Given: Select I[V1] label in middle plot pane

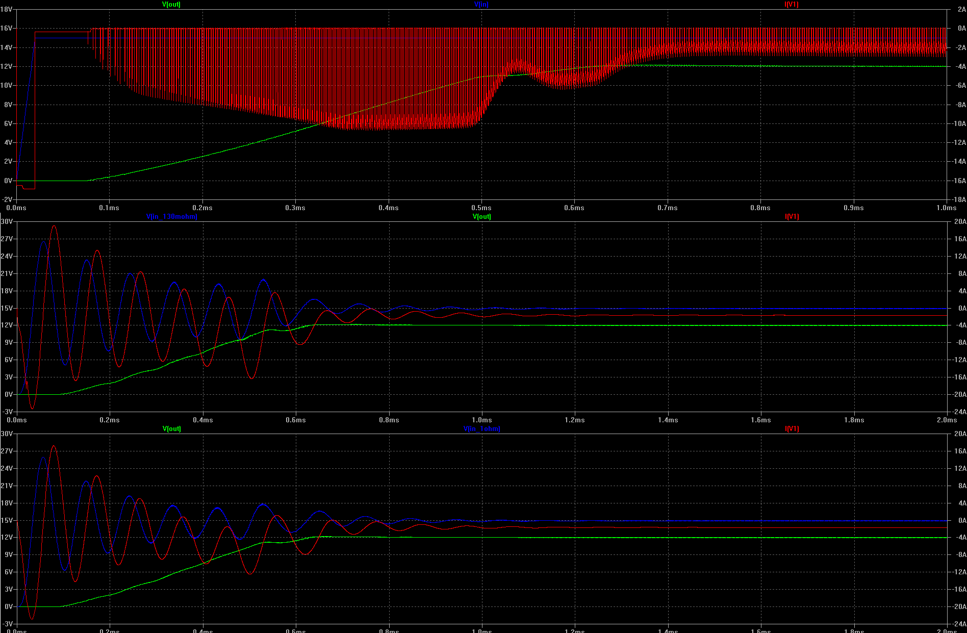Looking at the screenshot, I should 792,217.
